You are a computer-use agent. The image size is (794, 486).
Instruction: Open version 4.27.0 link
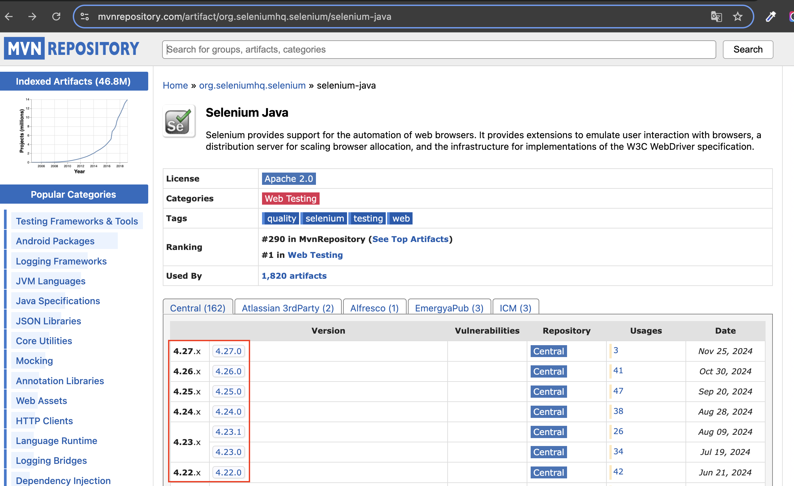pos(228,351)
